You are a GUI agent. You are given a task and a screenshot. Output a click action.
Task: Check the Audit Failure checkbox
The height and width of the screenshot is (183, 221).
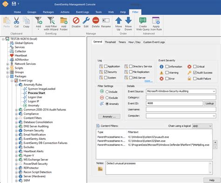195,79
